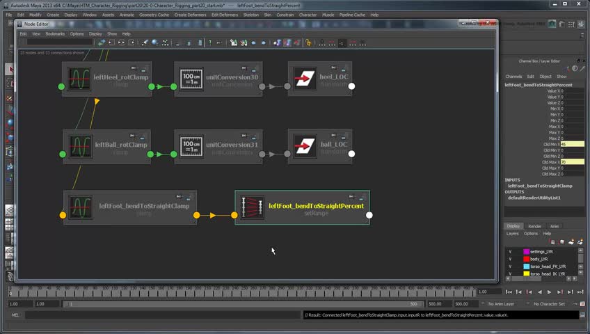Click the output port of leftFoot_bendToStraightPercent node
The image size is (590, 334).
369,215
